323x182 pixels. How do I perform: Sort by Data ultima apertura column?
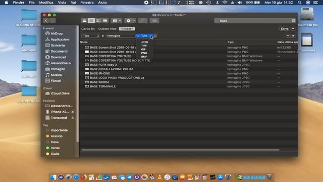(x=287, y=42)
